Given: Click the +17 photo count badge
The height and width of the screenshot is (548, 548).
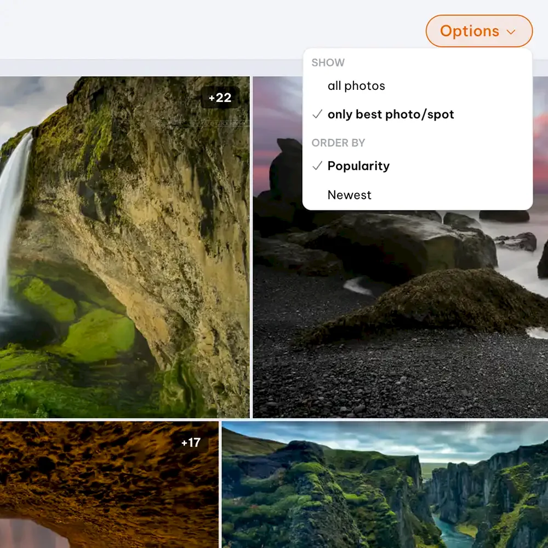Looking at the screenshot, I should coord(191,443).
